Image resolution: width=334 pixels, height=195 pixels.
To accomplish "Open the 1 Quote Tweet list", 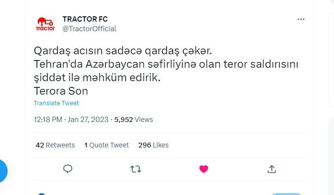I will [106, 145].
